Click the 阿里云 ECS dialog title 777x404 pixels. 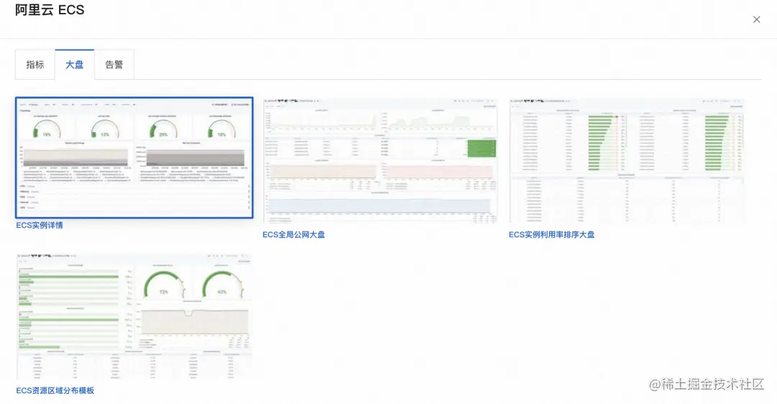pyautogui.click(x=50, y=10)
